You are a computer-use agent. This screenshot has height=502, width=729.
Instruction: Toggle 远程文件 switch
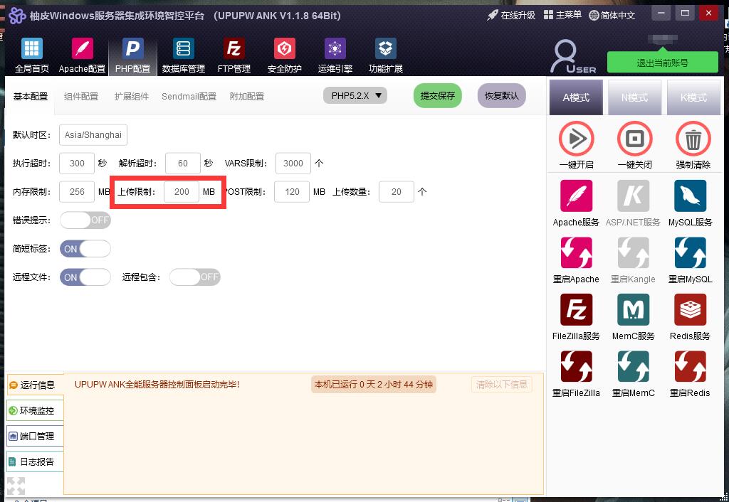(x=85, y=277)
